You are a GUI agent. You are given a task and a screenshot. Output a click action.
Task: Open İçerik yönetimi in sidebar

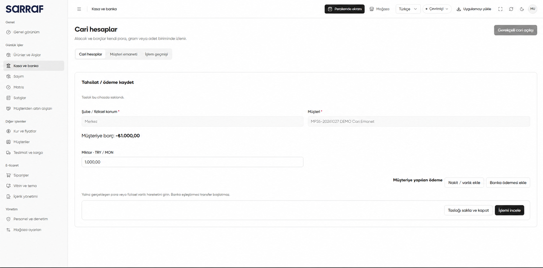[x=34, y=197]
